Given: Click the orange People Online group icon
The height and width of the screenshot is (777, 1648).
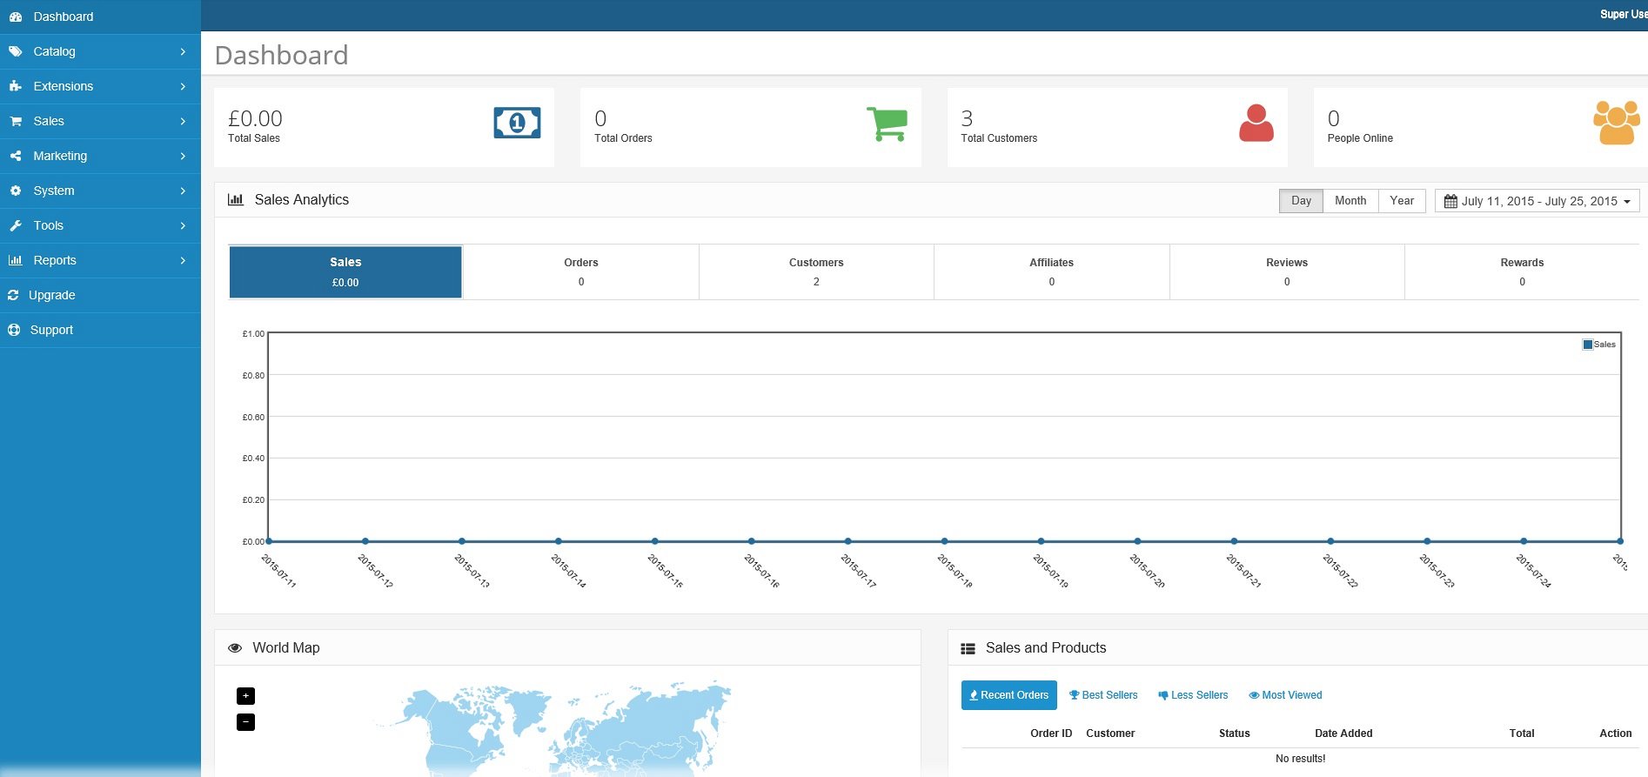Looking at the screenshot, I should (x=1616, y=123).
